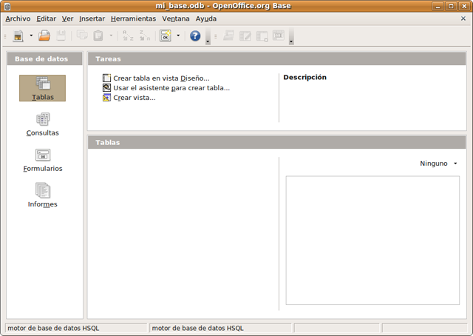Open Formularios section in sidebar
Screen dimensions: 473x336
click(x=42, y=159)
